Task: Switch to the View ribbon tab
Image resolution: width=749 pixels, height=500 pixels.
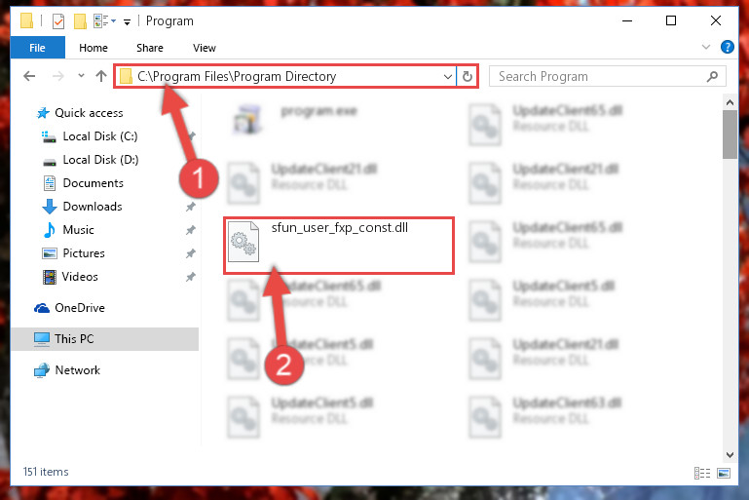Action: coord(204,48)
